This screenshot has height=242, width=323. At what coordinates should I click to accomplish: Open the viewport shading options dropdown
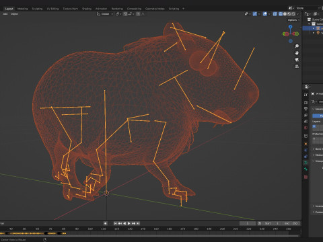[298, 14]
